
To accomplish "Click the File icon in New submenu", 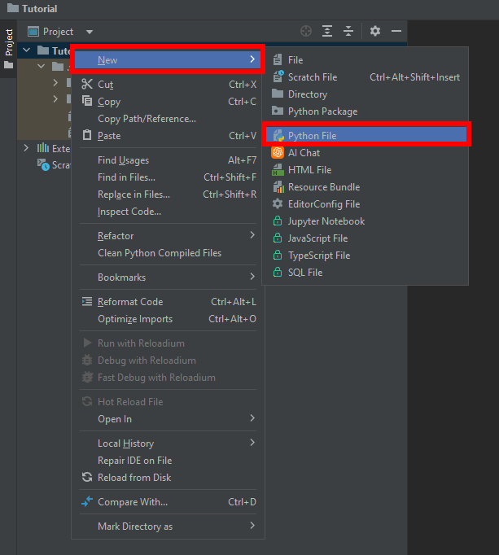I will pos(278,60).
